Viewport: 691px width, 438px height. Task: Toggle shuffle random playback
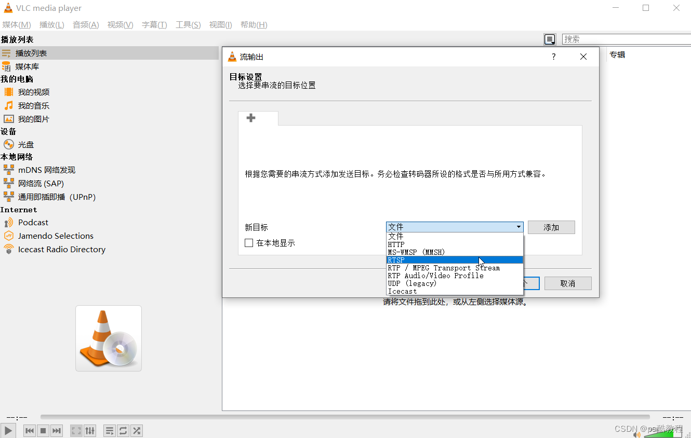coord(136,430)
